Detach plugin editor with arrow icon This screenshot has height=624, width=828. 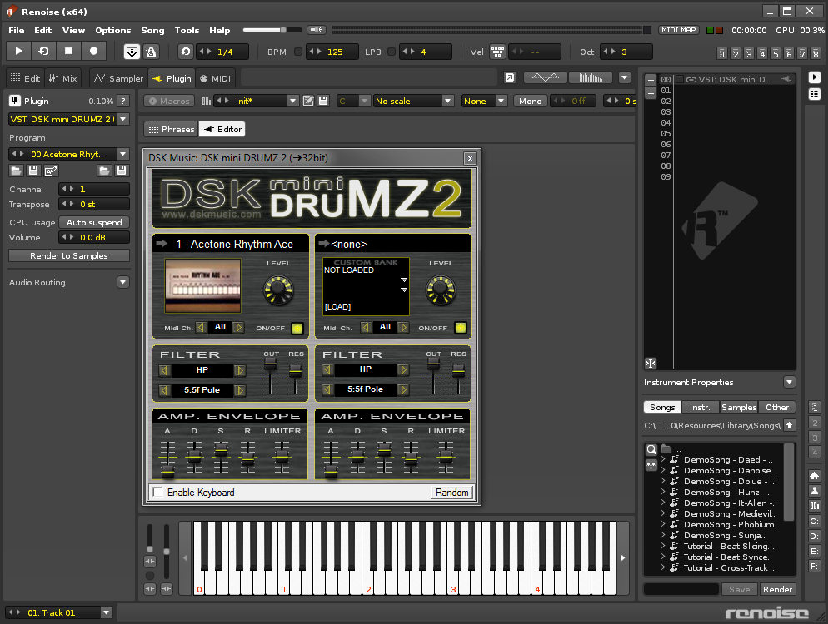coord(510,78)
